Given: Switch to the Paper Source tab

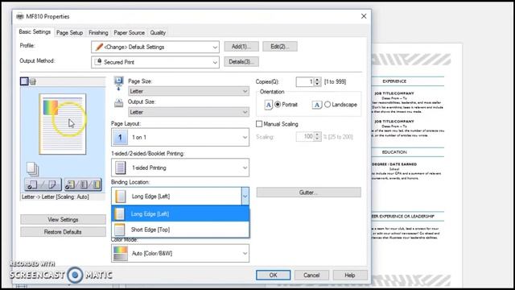Looking at the screenshot, I should pos(129,32).
